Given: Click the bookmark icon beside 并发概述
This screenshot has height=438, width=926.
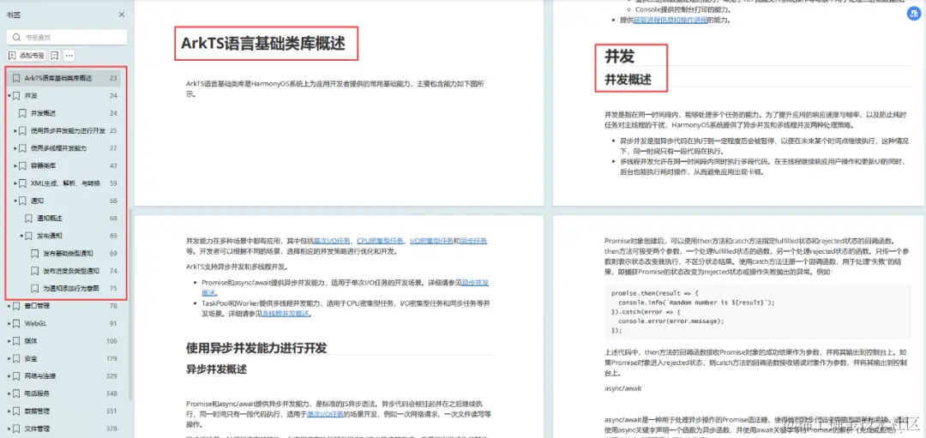Looking at the screenshot, I should 21,113.
